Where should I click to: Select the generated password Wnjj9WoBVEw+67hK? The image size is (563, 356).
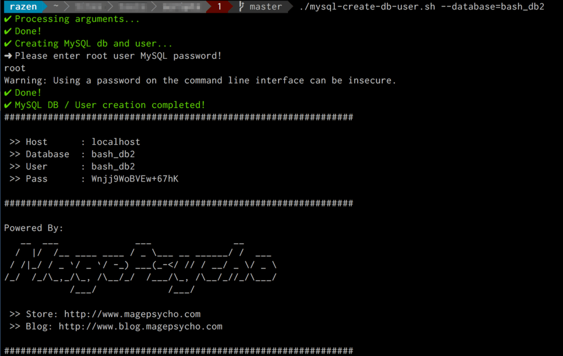(x=135, y=178)
